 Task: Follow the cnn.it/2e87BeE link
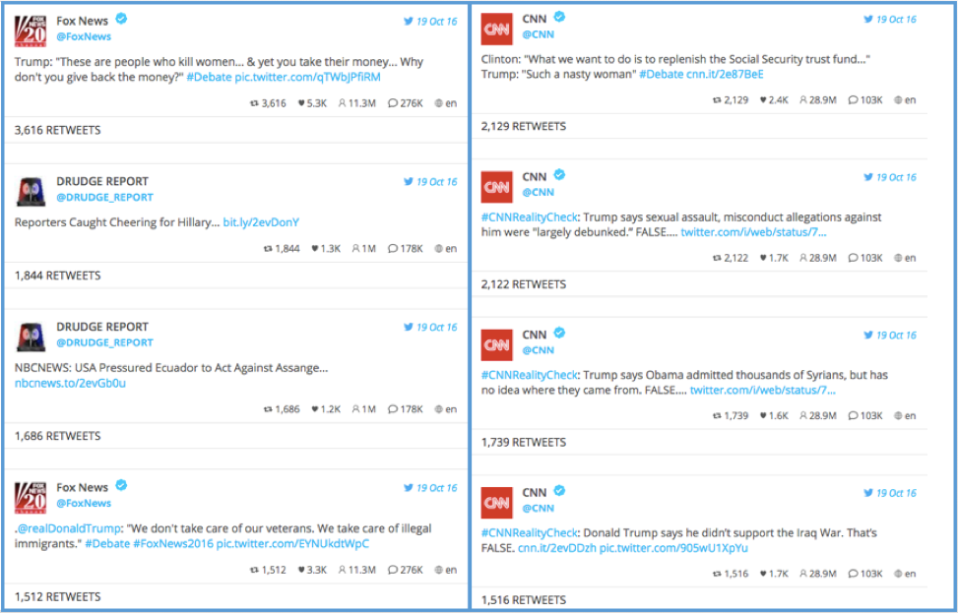point(725,75)
